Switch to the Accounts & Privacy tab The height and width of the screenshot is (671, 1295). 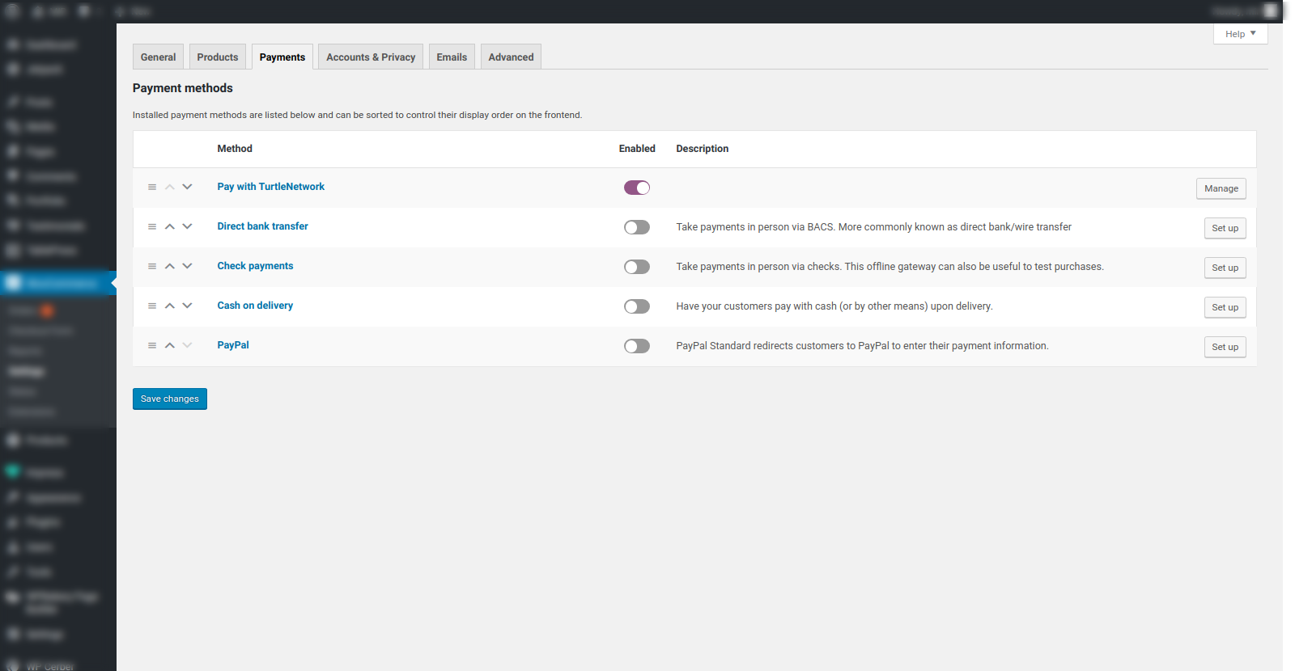click(371, 57)
